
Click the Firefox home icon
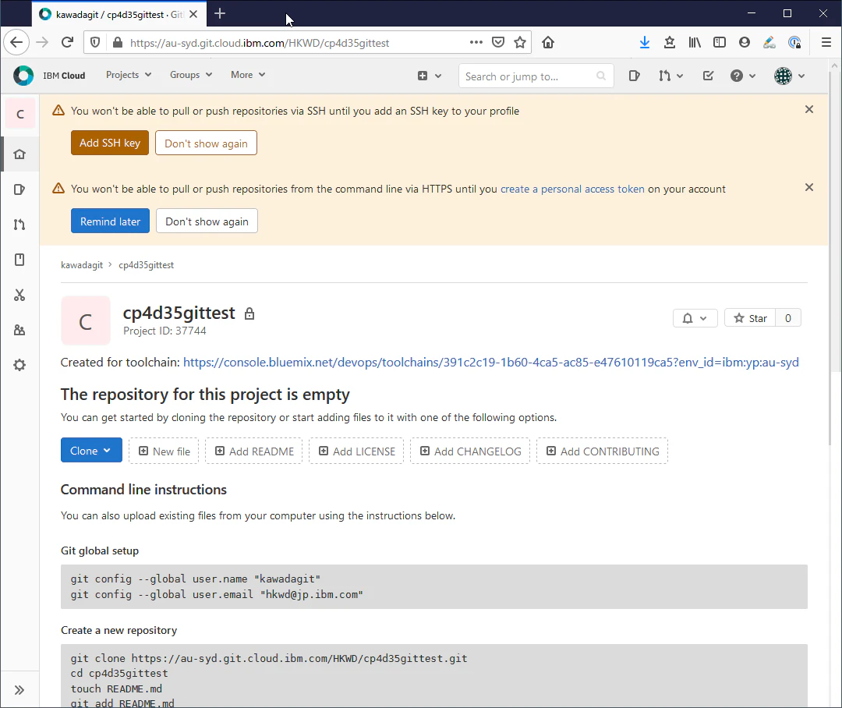pyautogui.click(x=548, y=42)
